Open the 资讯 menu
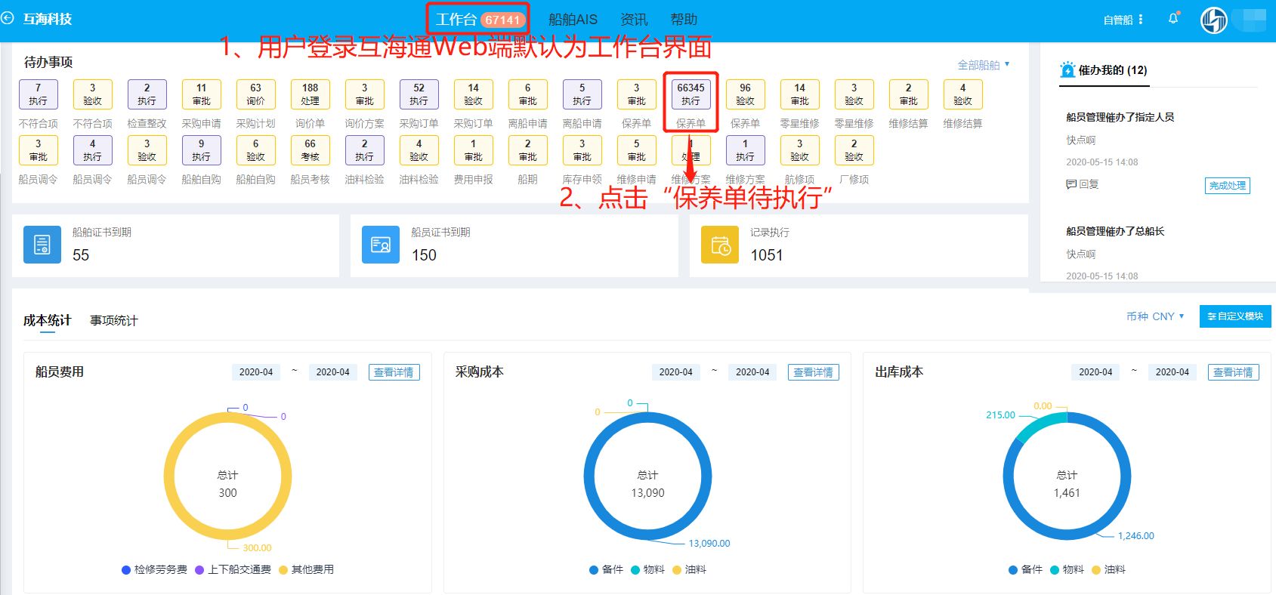 click(x=634, y=20)
